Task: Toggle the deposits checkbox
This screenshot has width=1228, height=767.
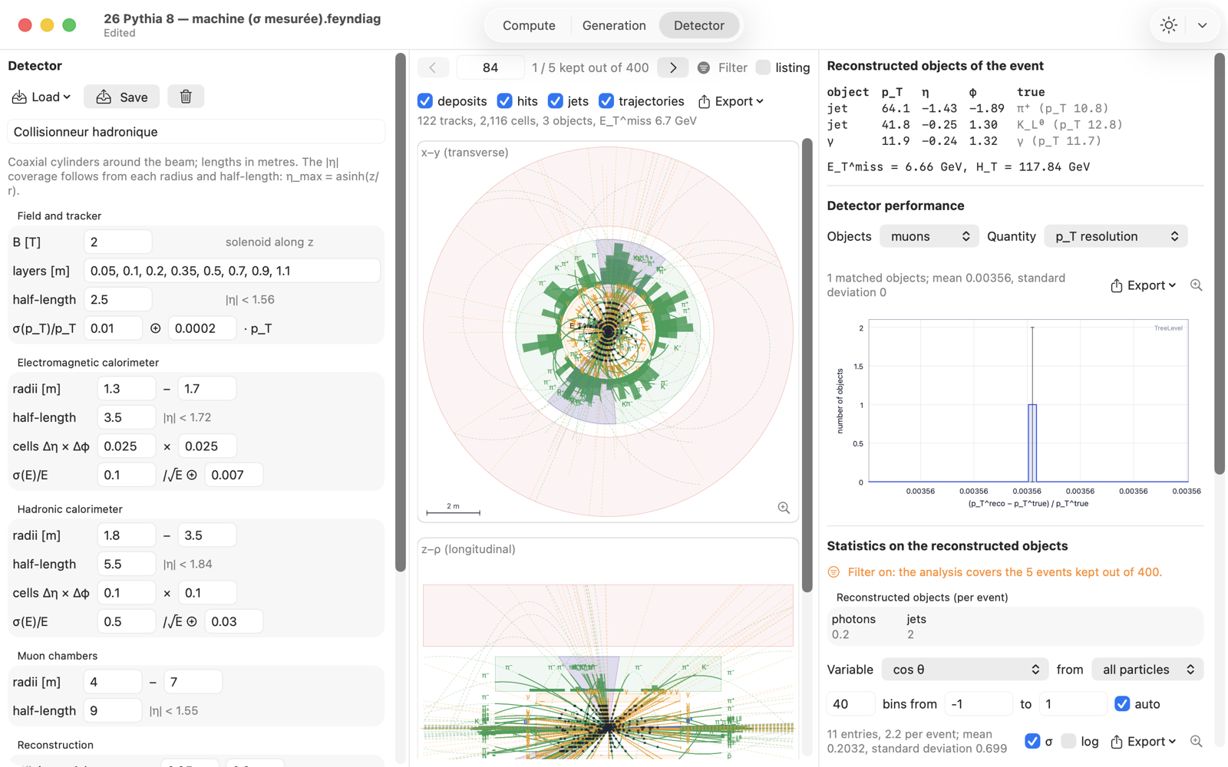Action: pos(425,101)
